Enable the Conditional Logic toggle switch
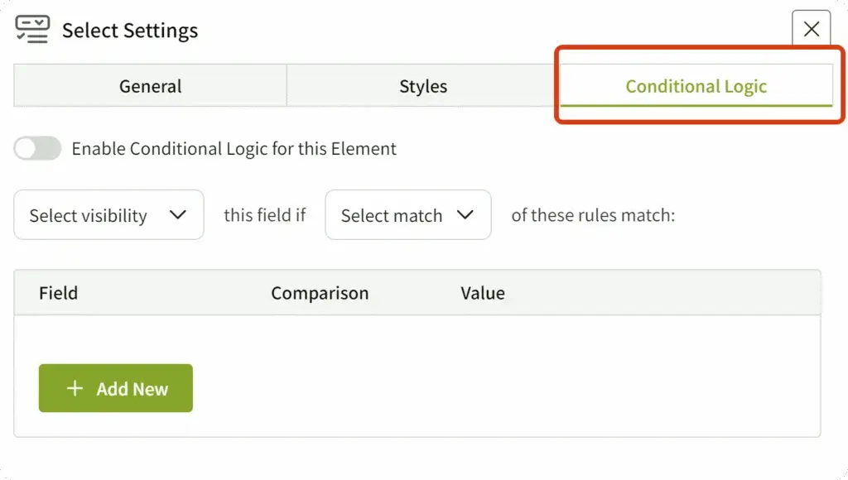 37,149
